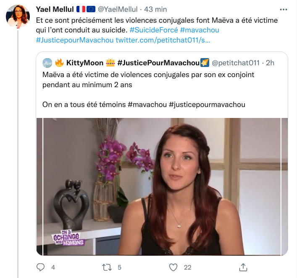Click the KittyMoon display name
Image resolution: width=297 pixels, height=278 pixels.
[85, 63]
